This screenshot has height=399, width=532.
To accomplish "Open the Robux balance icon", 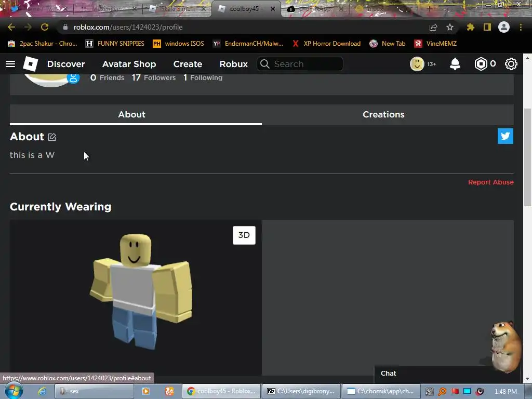I will coord(481,64).
